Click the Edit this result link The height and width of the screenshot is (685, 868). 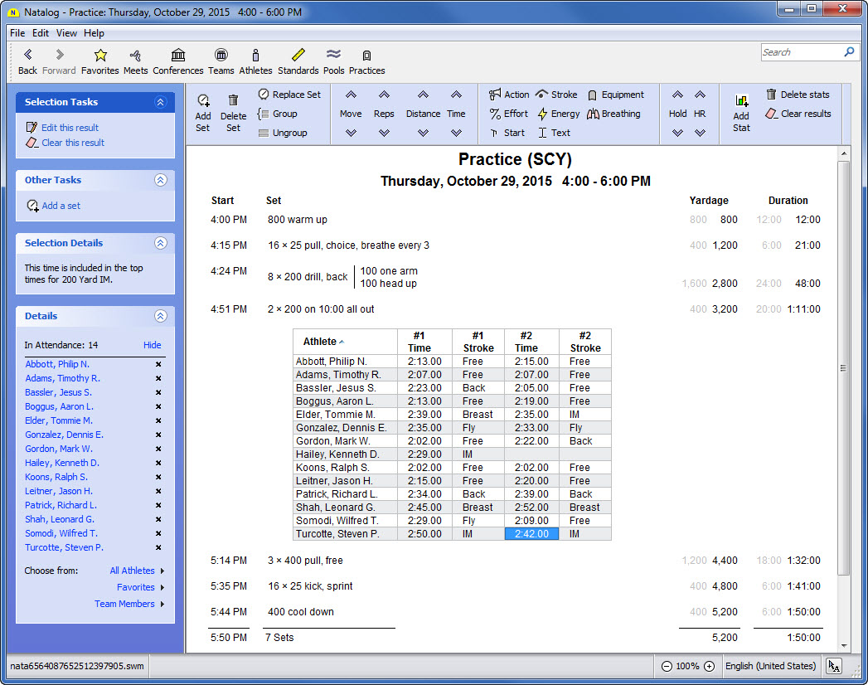coord(70,128)
